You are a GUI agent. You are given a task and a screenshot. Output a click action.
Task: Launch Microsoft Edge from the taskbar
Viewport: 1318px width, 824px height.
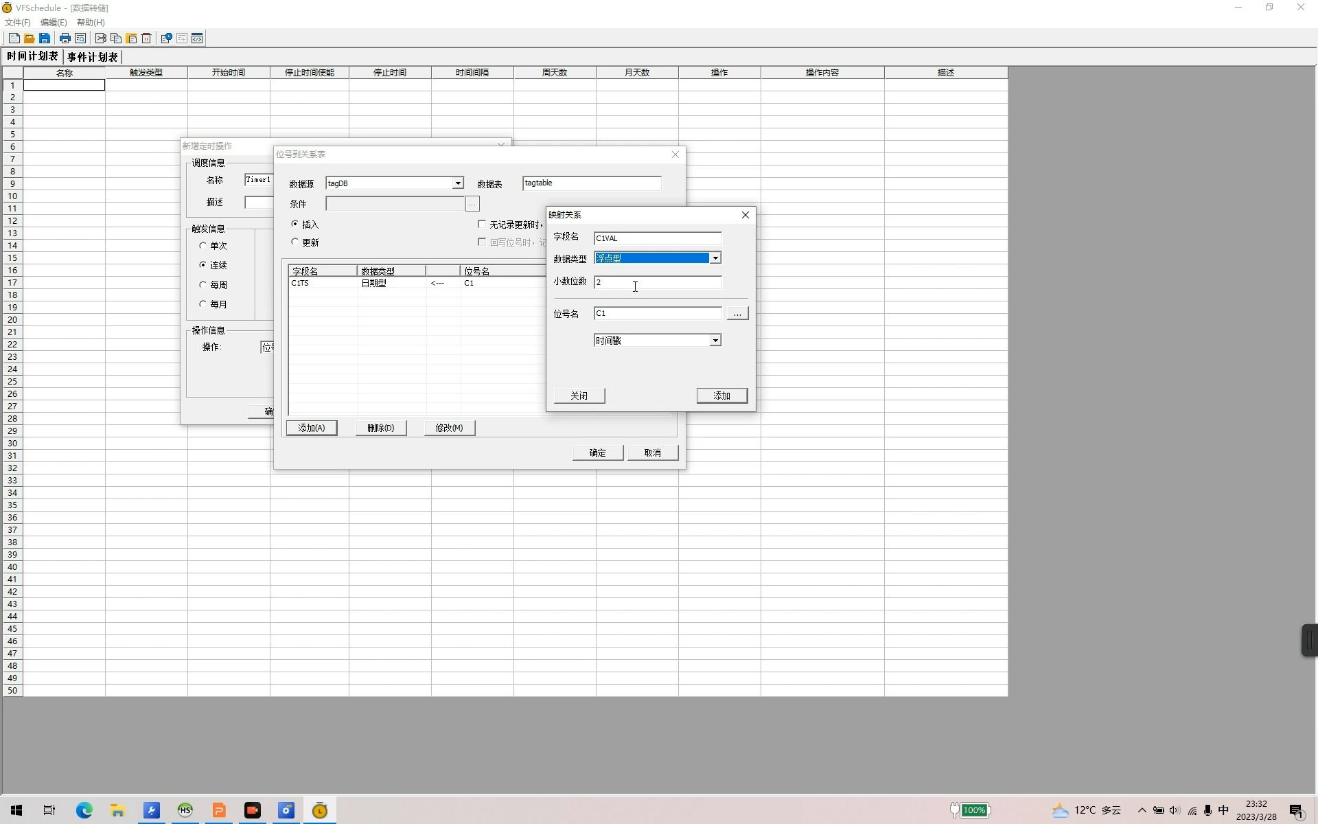84,810
